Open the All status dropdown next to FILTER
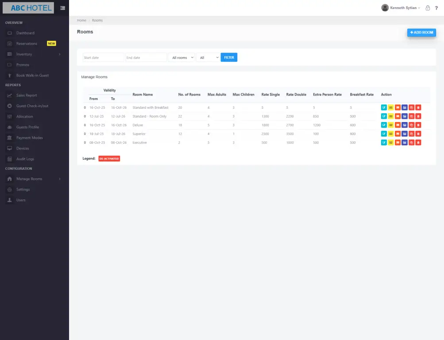This screenshot has height=340, width=444. [x=208, y=57]
